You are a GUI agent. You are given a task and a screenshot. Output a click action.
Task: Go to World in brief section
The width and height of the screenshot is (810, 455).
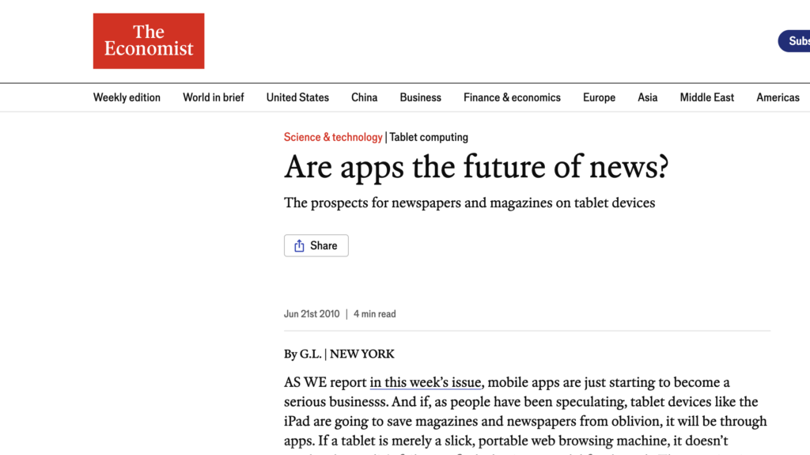tap(214, 97)
